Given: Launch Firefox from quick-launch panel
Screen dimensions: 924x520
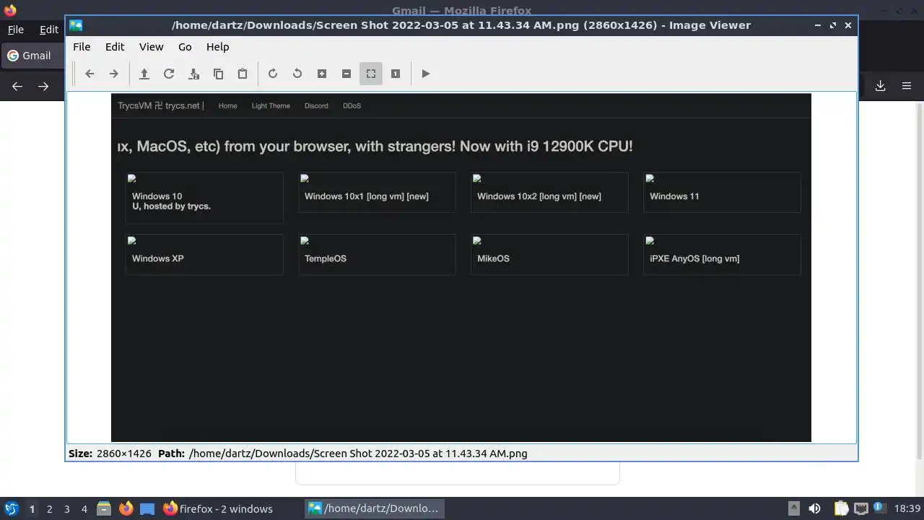Looking at the screenshot, I should [126, 508].
